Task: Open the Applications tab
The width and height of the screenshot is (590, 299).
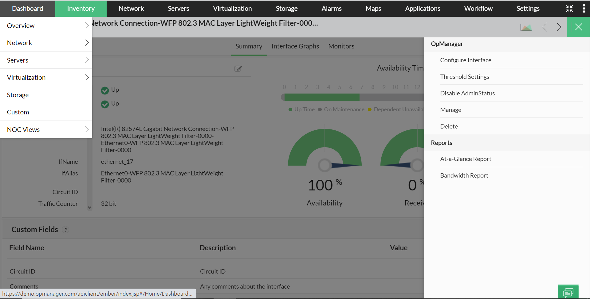Action: [x=423, y=9]
